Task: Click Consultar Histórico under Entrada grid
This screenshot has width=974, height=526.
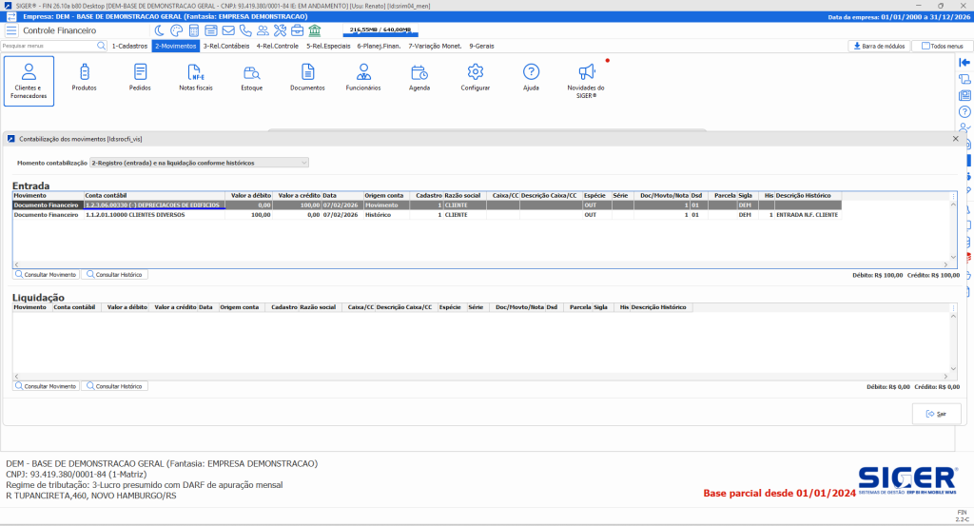Action: coord(114,274)
